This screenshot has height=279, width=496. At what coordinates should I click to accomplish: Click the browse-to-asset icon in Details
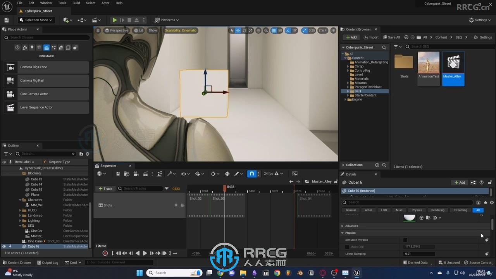pyautogui.click(x=428, y=218)
